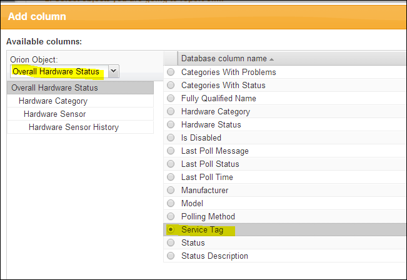Select the Last Poll Status radio button

point(171,164)
